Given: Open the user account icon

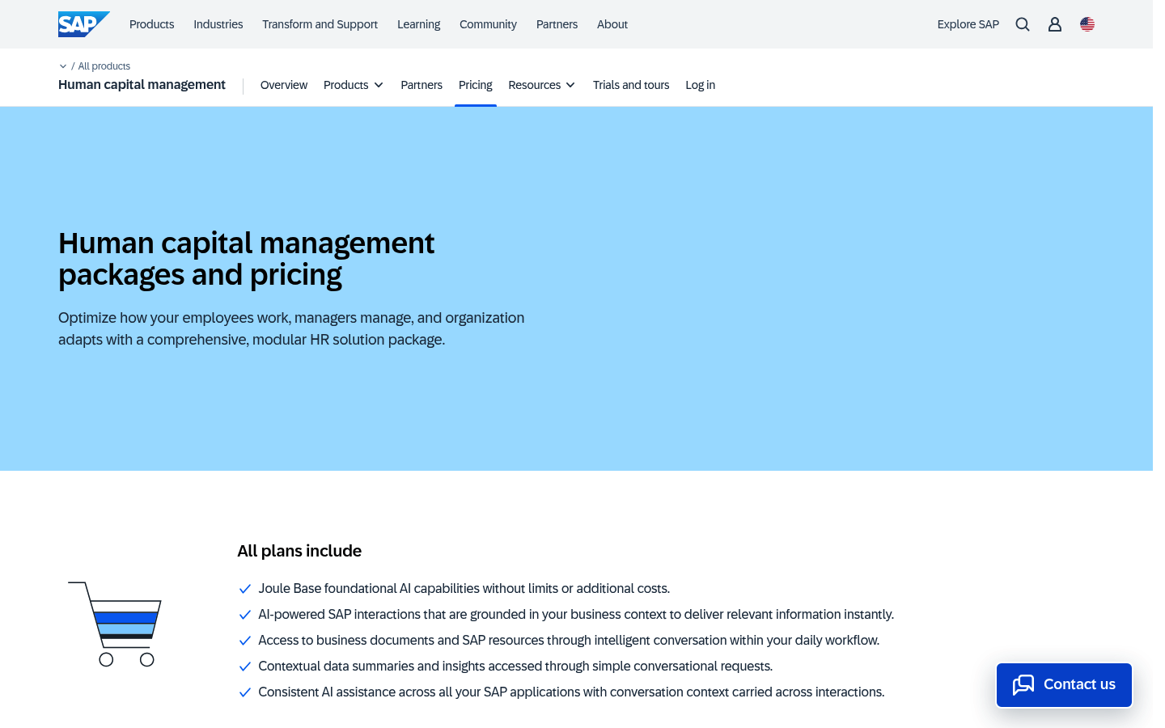Looking at the screenshot, I should 1055,24.
